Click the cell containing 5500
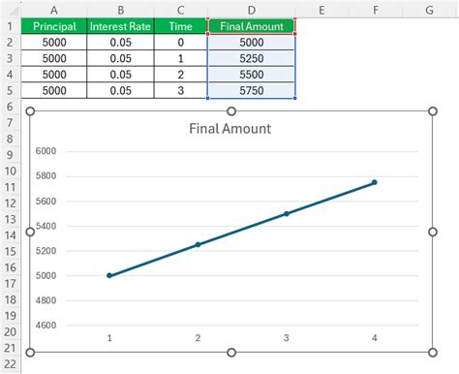459x374 pixels. (x=252, y=75)
